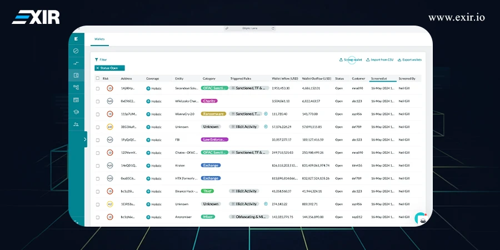This screenshot has height=250, width=500.
Task: Open the chat support widget icon
Action: tap(421, 218)
